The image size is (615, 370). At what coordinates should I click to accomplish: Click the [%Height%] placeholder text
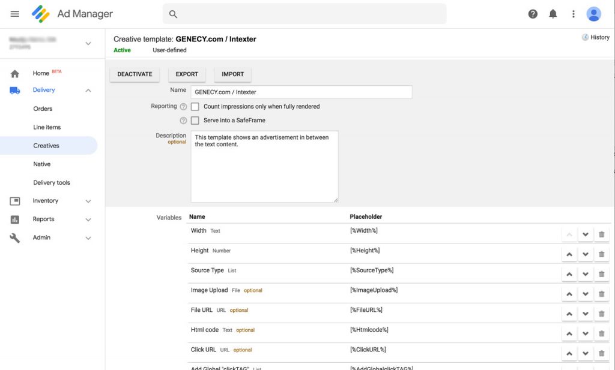tap(365, 251)
